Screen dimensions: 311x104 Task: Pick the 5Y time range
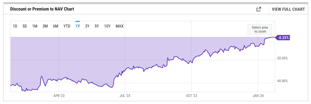(97, 26)
